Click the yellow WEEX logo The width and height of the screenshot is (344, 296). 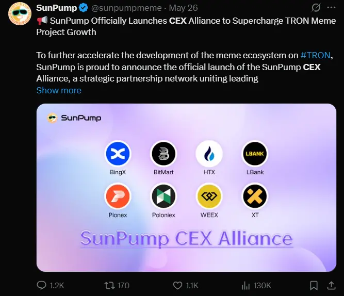point(209,196)
